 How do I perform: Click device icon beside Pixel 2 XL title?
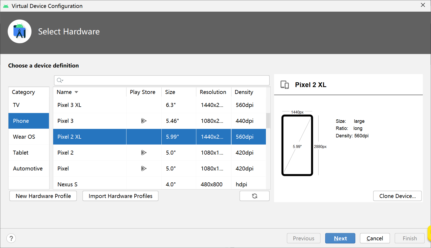pyautogui.click(x=285, y=85)
